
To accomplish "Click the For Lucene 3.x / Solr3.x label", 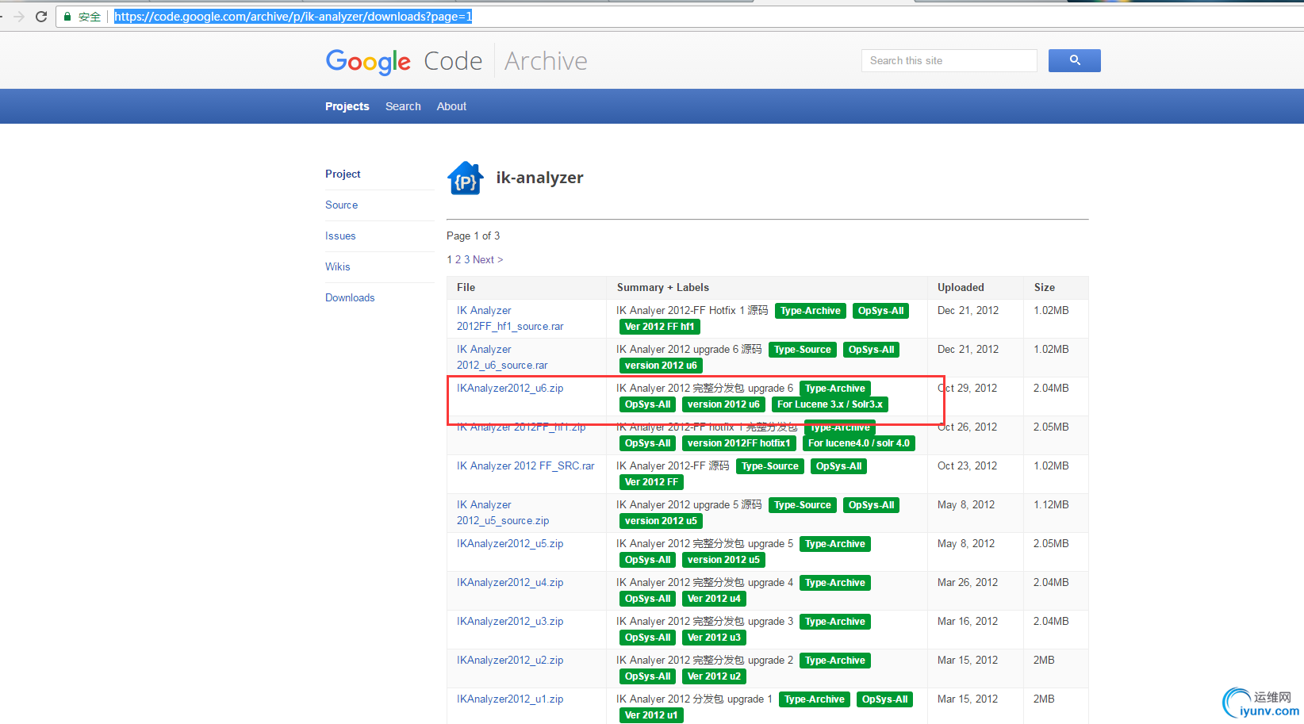I will pos(830,404).
